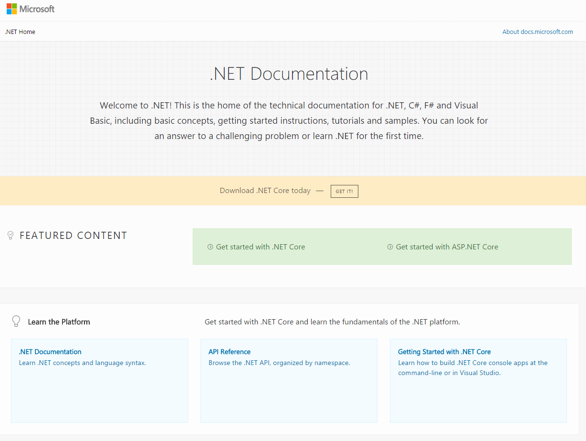Open the .NET Documentation card heading
The height and width of the screenshot is (441, 586).
(50, 352)
